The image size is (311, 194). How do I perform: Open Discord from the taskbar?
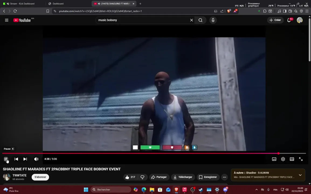click(225, 190)
